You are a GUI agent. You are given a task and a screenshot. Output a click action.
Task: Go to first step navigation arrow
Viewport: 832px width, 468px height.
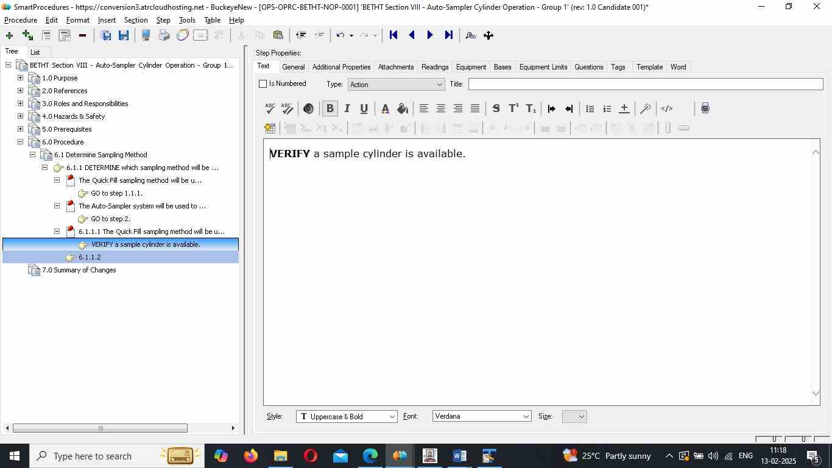coord(393,35)
